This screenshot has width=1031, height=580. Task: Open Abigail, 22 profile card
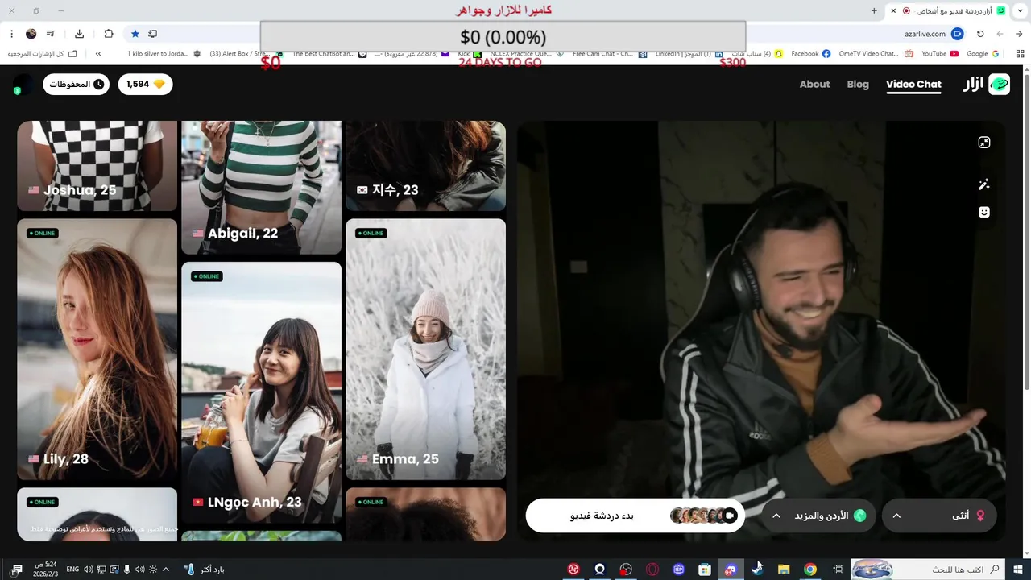(x=261, y=188)
